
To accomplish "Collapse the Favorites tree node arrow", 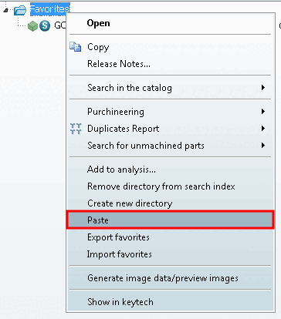I will 6,10.
